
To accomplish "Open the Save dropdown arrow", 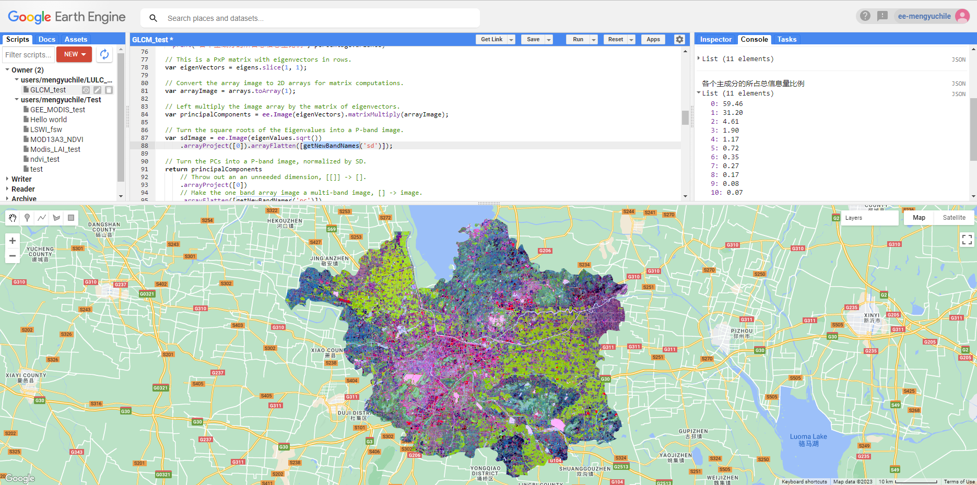I will (x=549, y=40).
